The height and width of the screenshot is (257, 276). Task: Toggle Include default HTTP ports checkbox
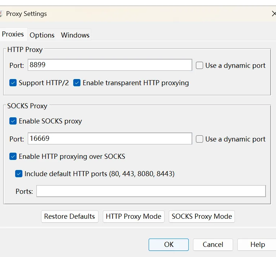click(x=19, y=174)
